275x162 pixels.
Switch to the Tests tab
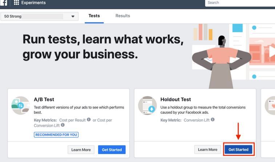[94, 16]
